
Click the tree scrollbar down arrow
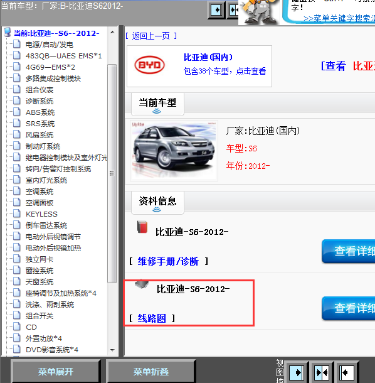click(112, 350)
